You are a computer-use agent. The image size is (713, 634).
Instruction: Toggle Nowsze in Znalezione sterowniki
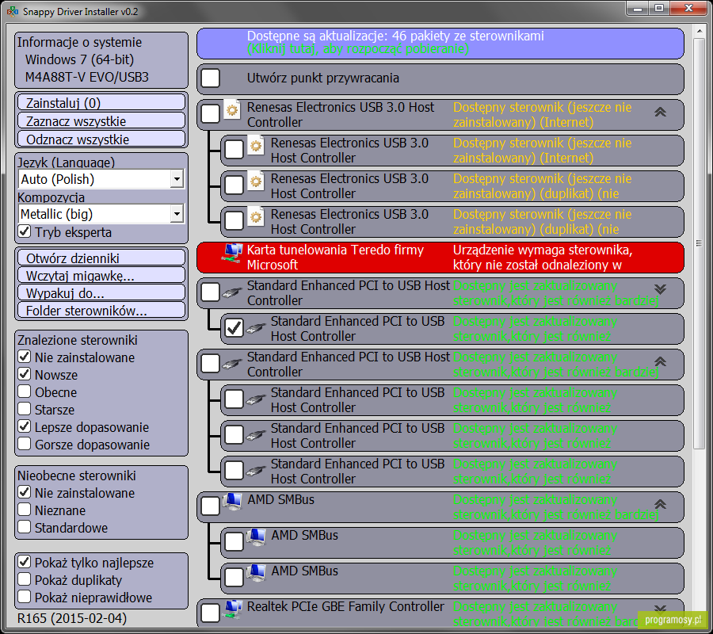(x=25, y=374)
